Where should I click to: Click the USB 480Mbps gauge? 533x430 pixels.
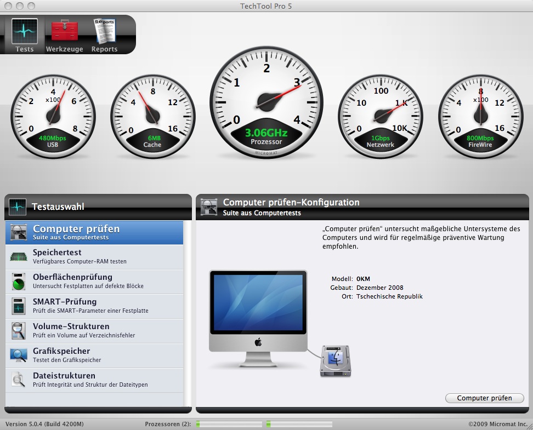pyautogui.click(x=53, y=115)
